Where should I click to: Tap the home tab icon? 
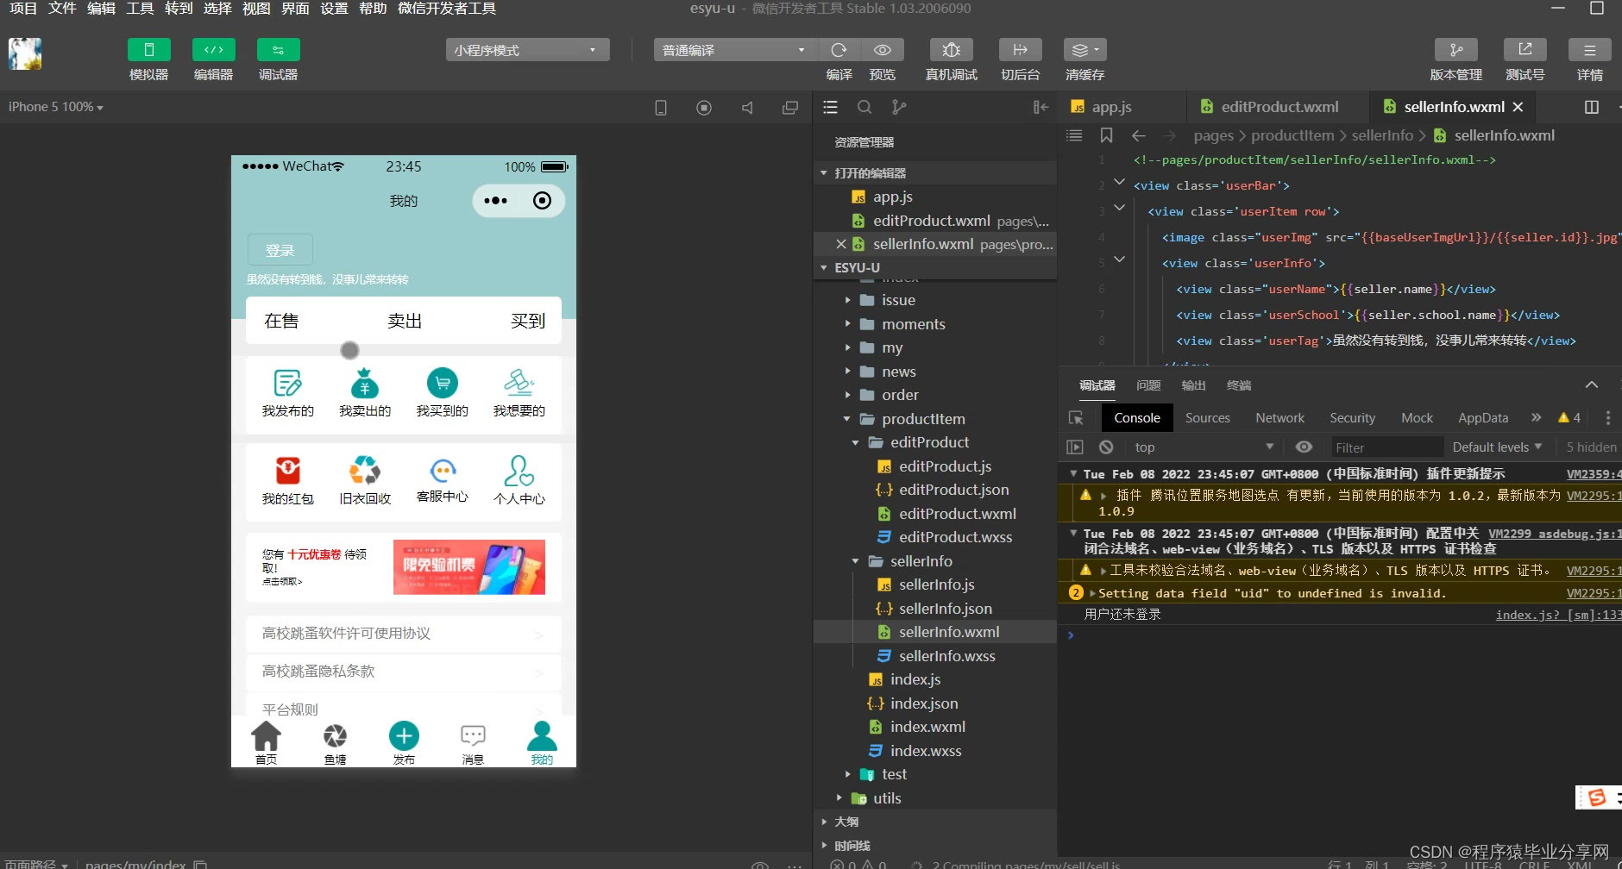pos(266,742)
